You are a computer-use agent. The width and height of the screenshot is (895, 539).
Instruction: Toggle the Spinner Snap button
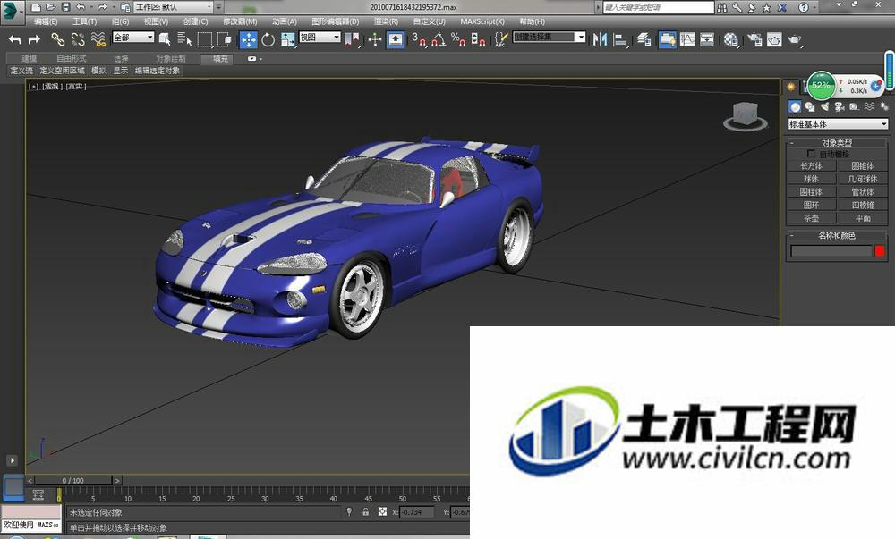pyautogui.click(x=478, y=39)
